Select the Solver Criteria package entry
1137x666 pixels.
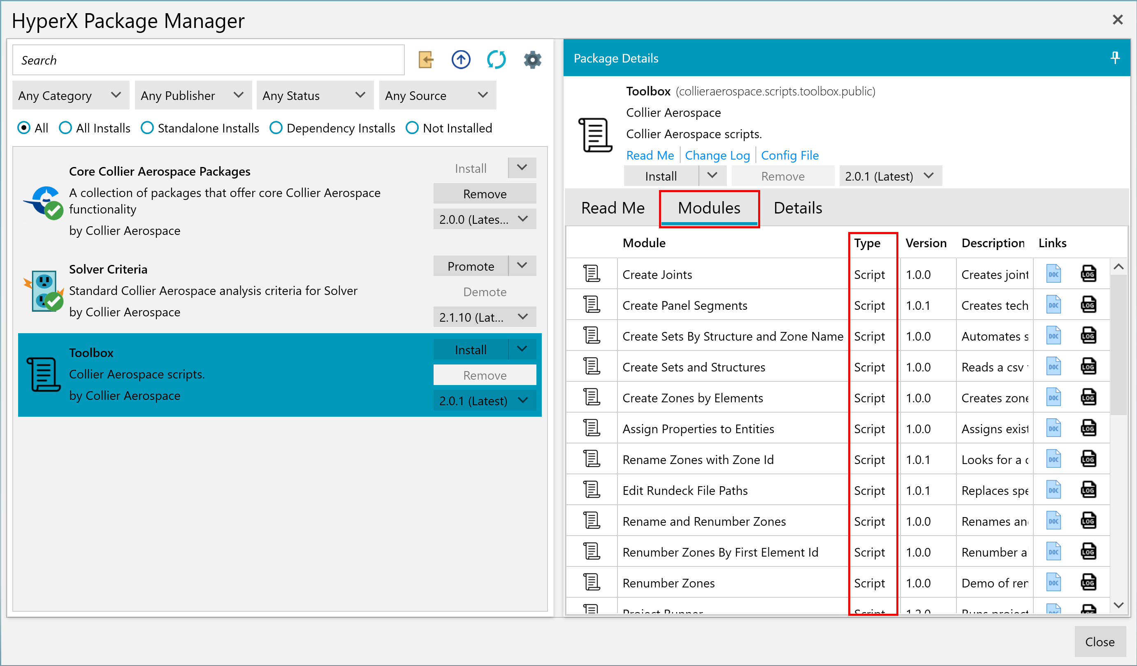tap(280, 291)
